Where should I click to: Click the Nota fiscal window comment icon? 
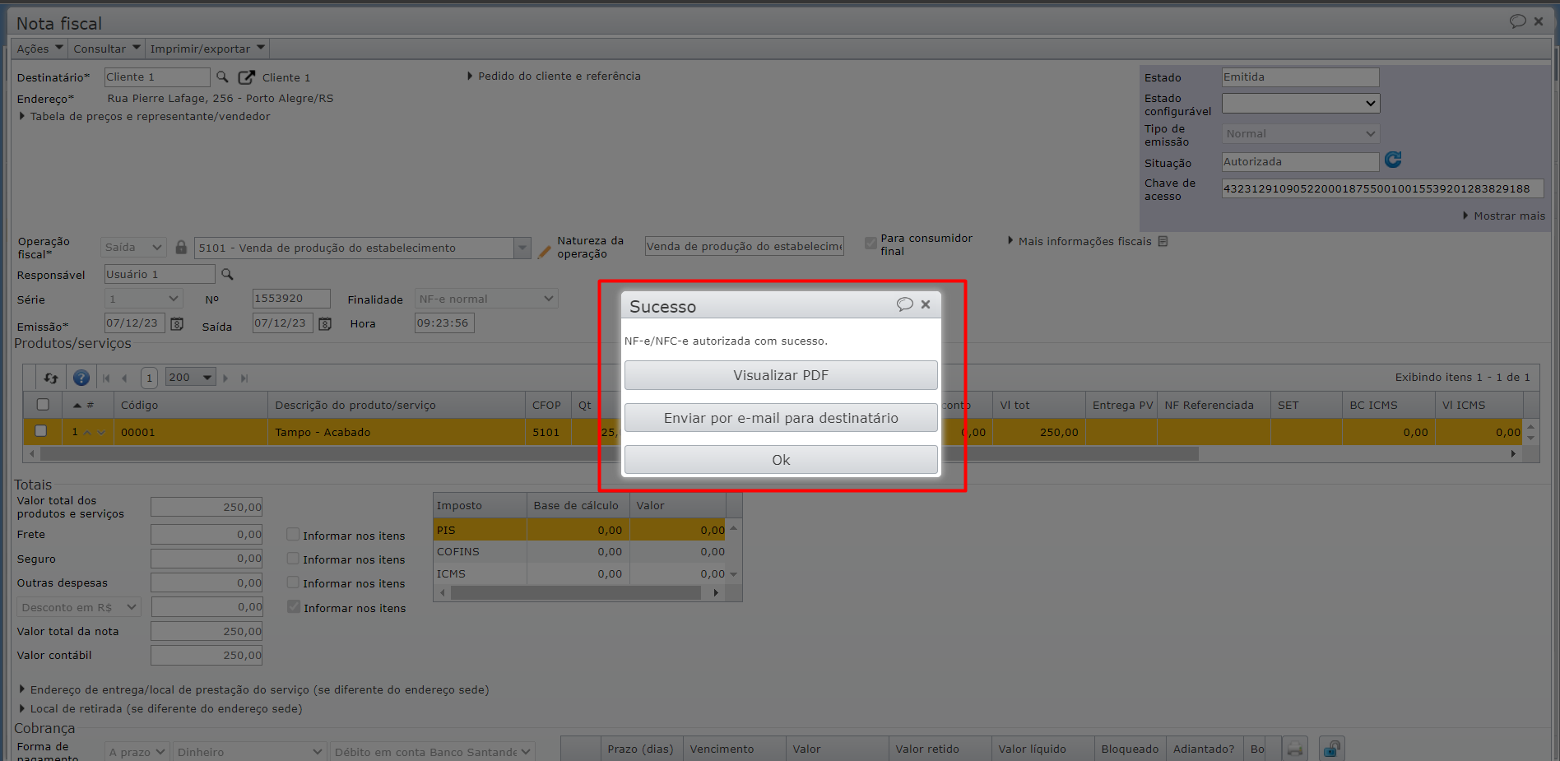coord(1517,21)
